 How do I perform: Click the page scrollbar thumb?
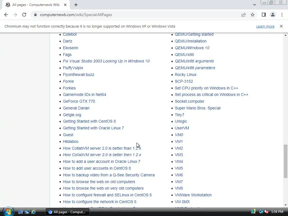click(x=285, y=161)
